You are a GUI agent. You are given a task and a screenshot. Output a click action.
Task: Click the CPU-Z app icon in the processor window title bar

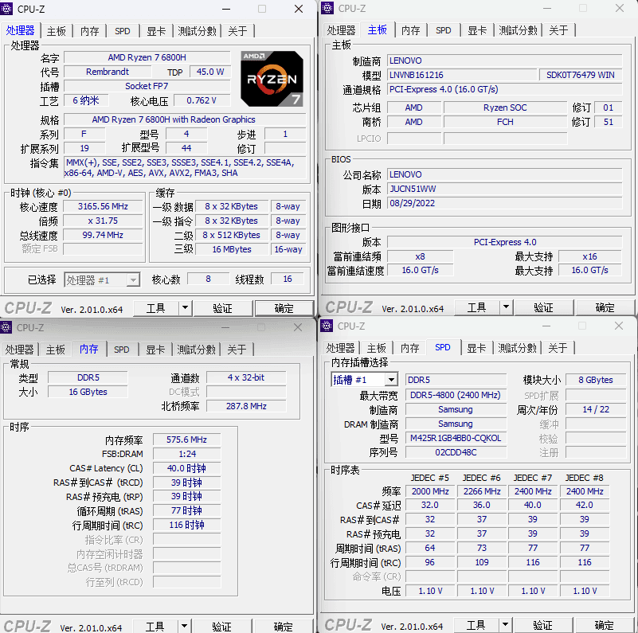(6, 9)
